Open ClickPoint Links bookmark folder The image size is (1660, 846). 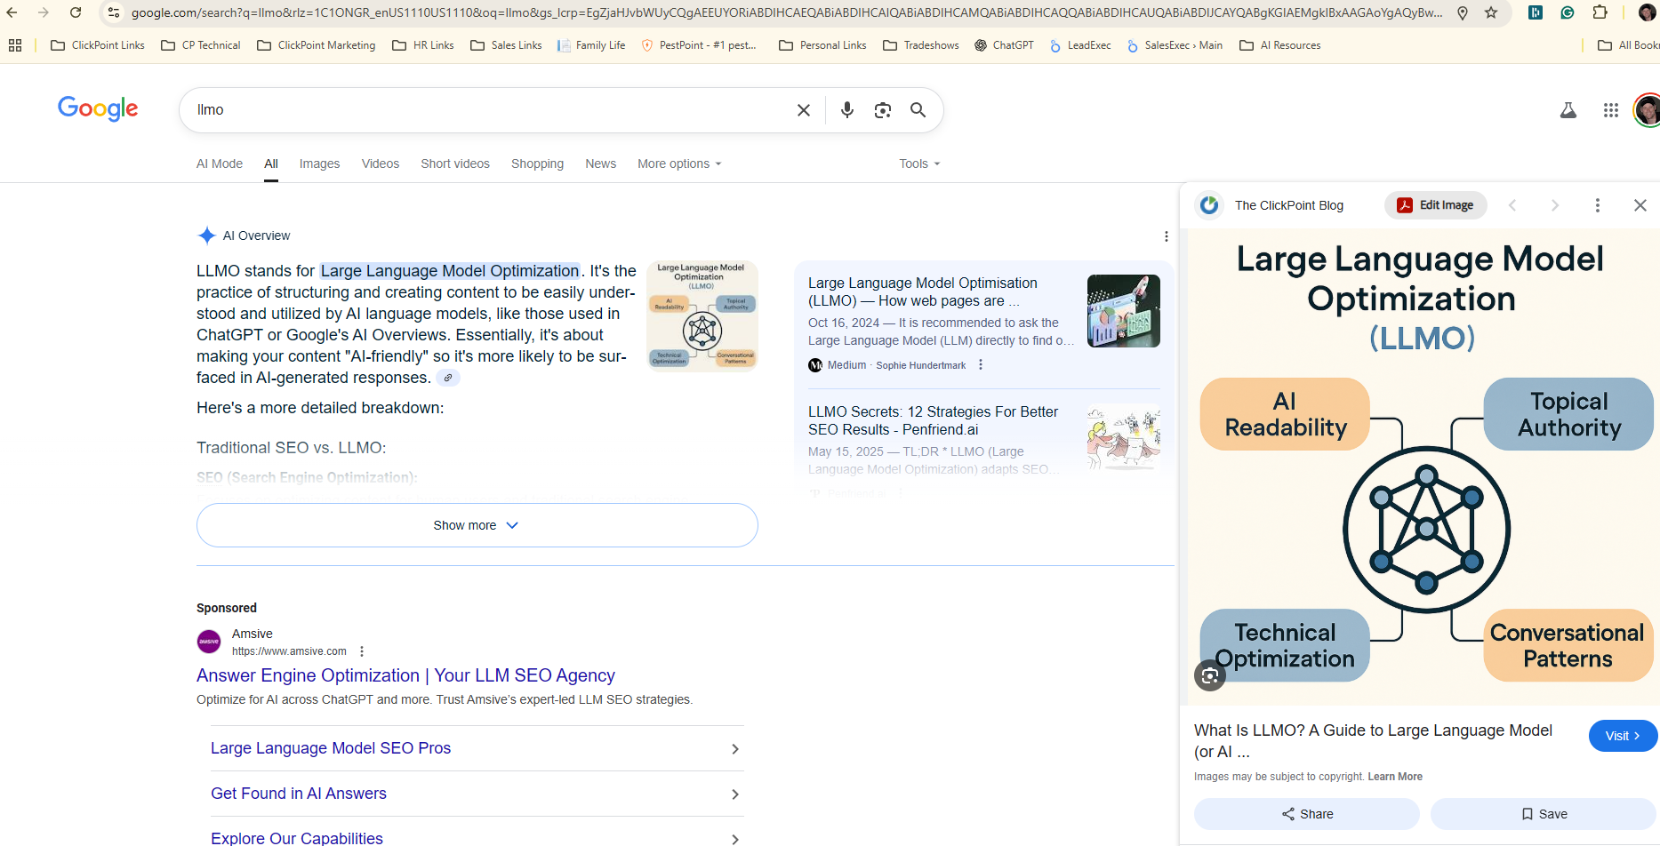click(98, 45)
